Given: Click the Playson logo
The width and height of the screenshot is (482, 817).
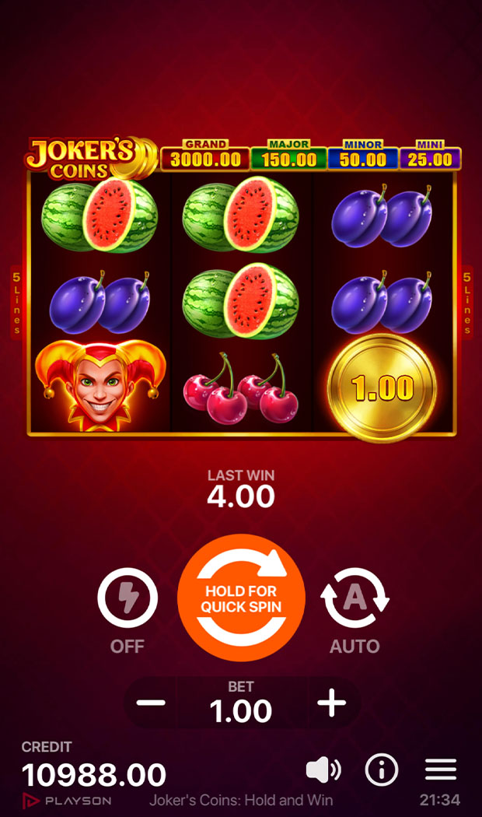Looking at the screenshot, I should pyautogui.click(x=67, y=801).
